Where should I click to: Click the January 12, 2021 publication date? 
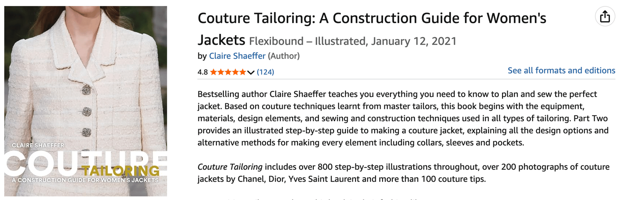pyautogui.click(x=414, y=41)
